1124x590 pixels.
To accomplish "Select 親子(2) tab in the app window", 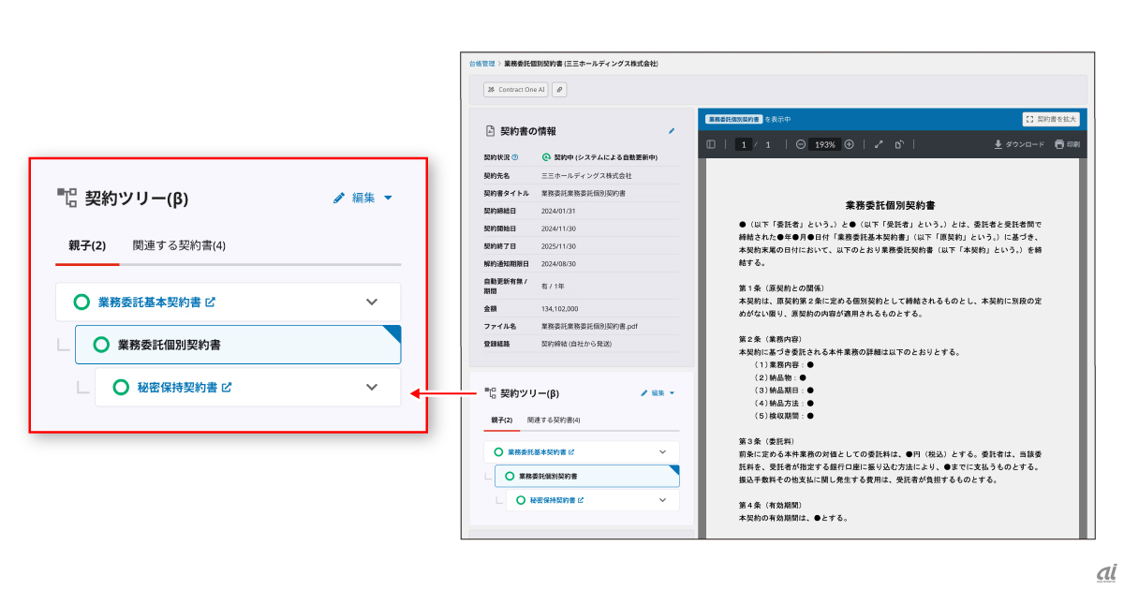I will point(502,420).
